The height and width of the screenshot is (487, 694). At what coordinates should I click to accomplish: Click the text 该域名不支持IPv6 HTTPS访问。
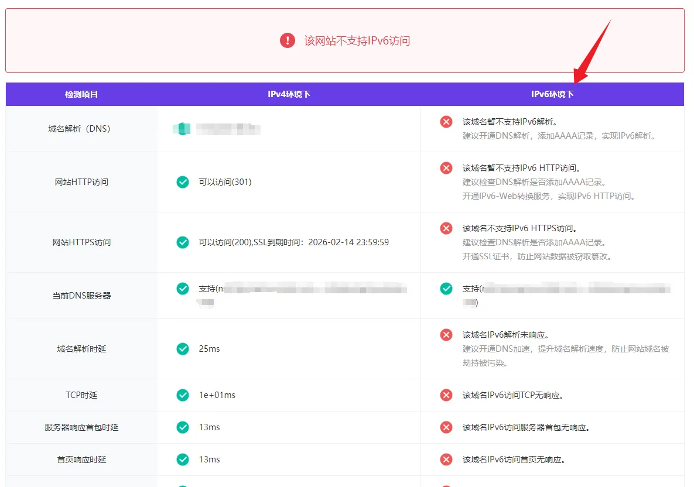pyautogui.click(x=519, y=228)
